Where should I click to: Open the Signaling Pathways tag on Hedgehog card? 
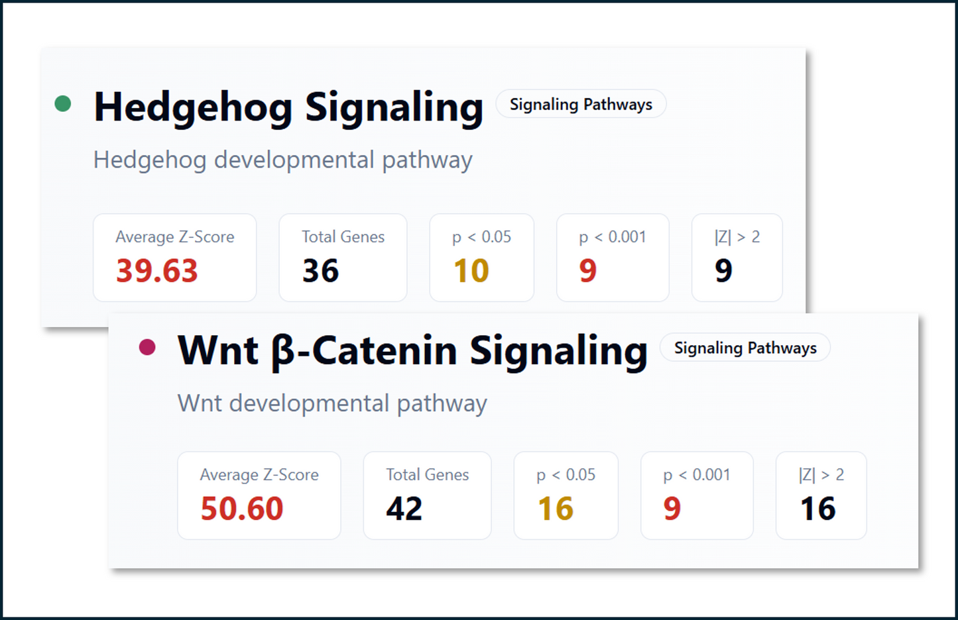(580, 104)
